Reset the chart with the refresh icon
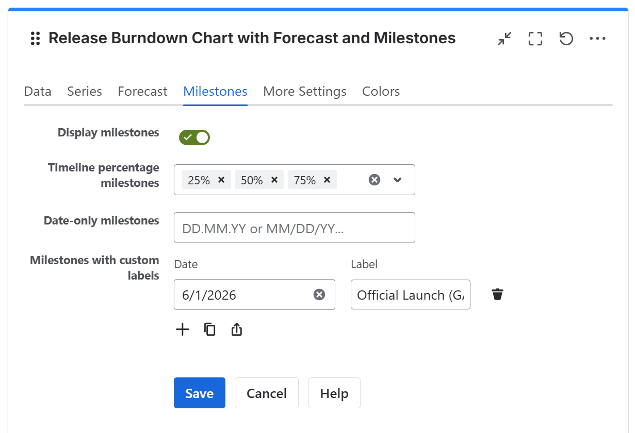 coord(566,39)
